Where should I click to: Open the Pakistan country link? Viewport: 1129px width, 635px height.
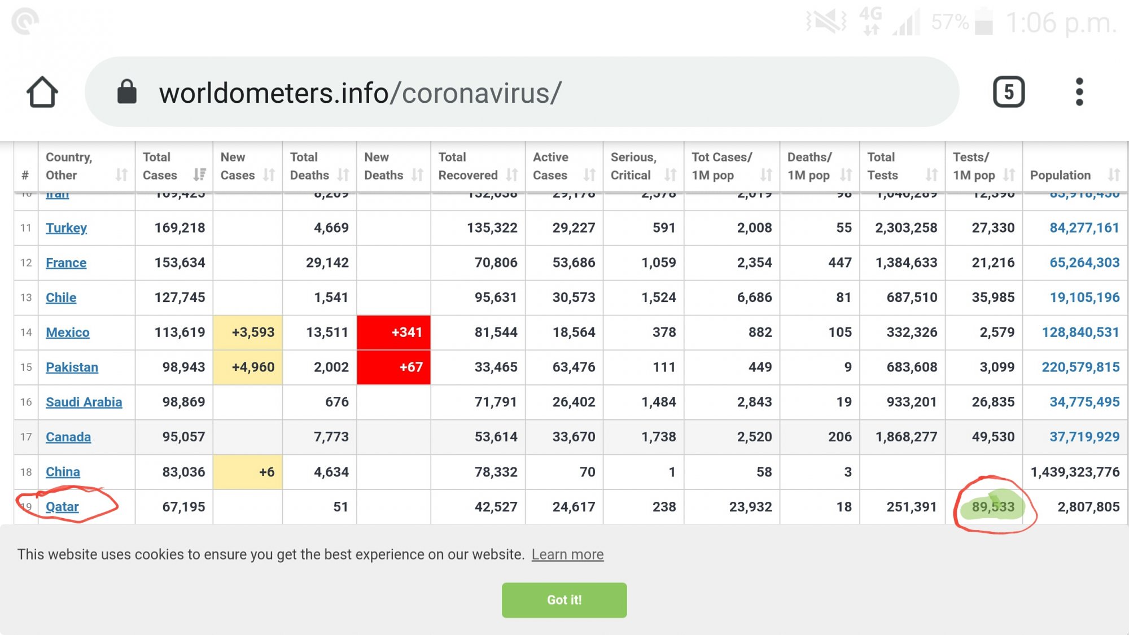(x=72, y=367)
